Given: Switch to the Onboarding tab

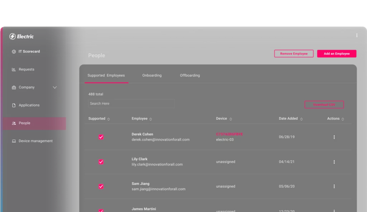Looking at the screenshot, I should tap(152, 75).
